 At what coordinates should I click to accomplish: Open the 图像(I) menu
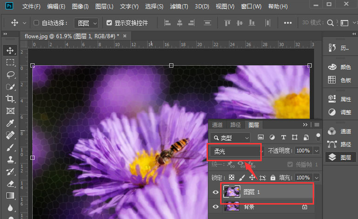(x=80, y=7)
